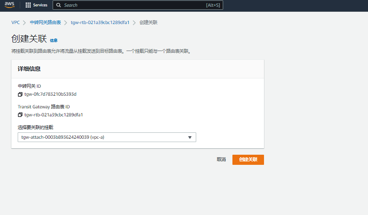Open the AWS home logo

click(9, 5)
